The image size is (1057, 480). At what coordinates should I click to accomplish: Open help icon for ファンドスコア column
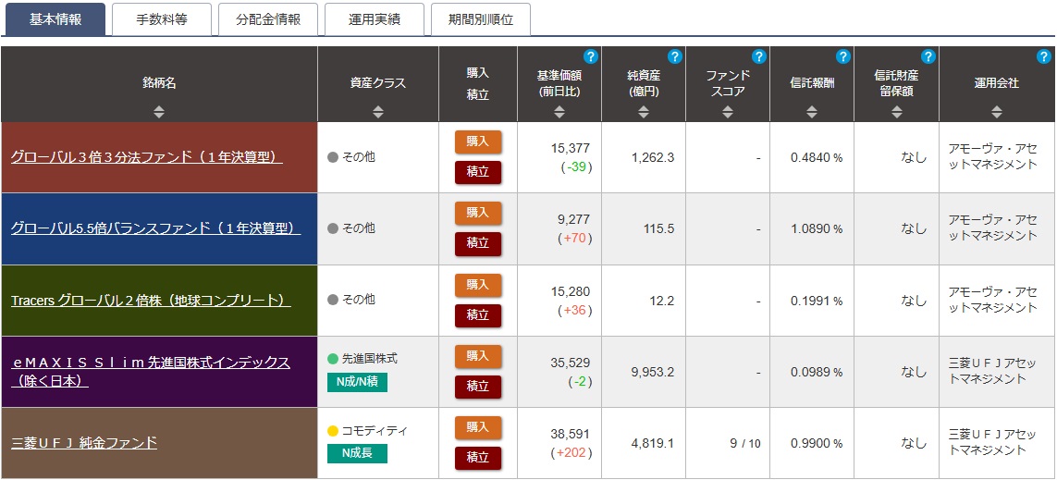[759, 56]
